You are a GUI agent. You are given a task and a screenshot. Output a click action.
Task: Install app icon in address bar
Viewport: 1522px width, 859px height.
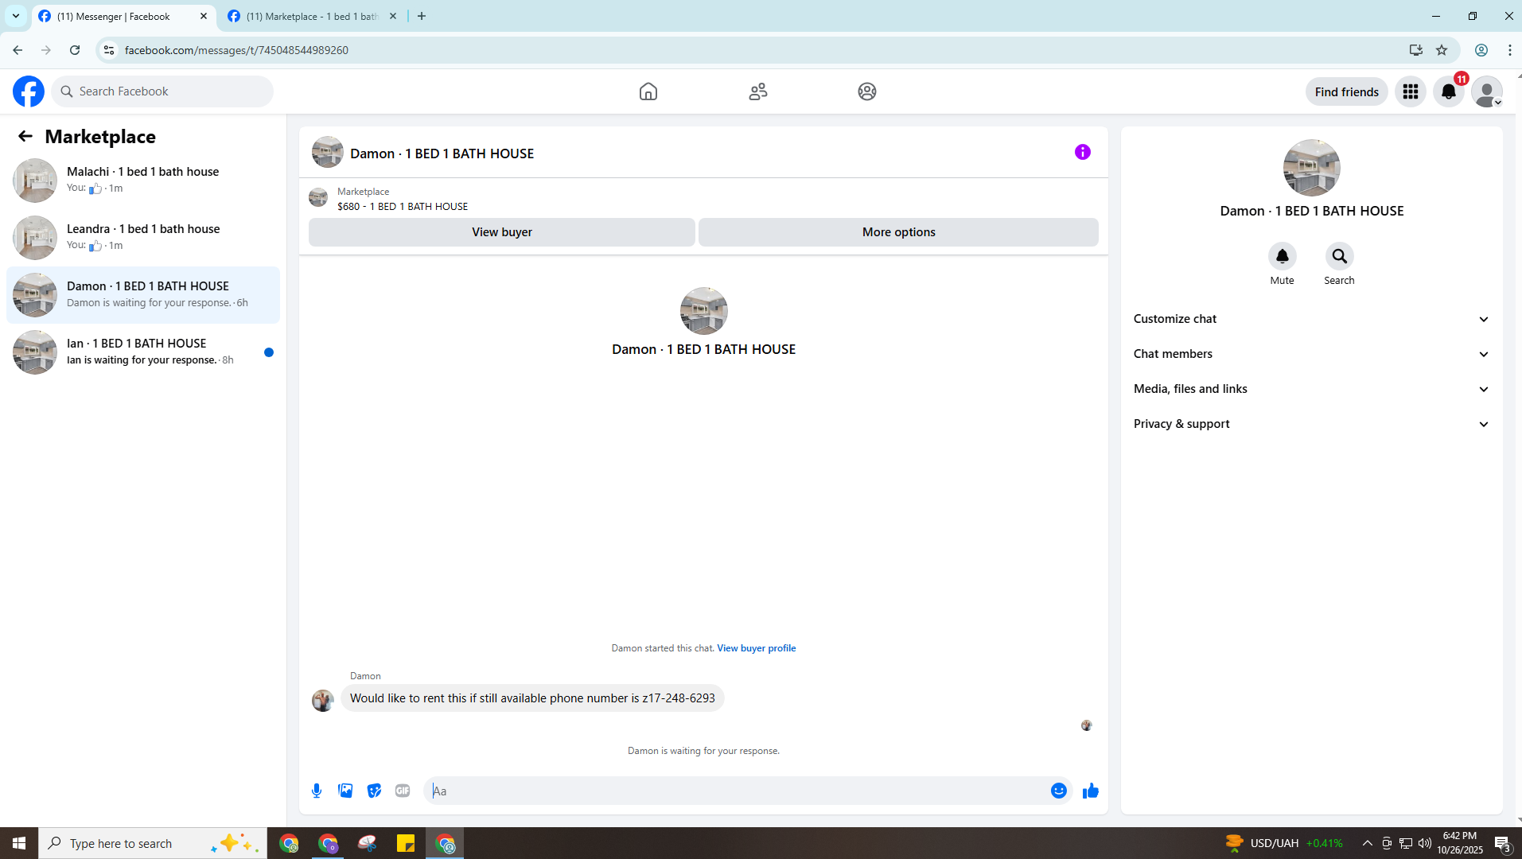1416,50
